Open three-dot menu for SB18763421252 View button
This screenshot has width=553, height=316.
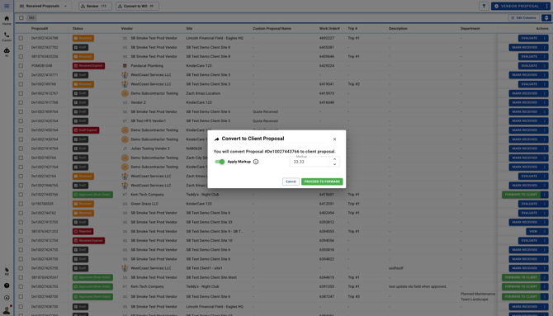click(x=545, y=231)
